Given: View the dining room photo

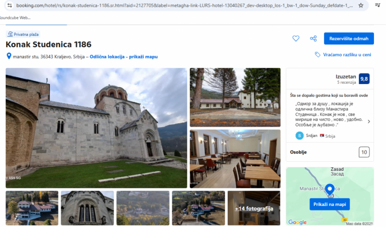Looking at the screenshot, I should [x=235, y=159].
